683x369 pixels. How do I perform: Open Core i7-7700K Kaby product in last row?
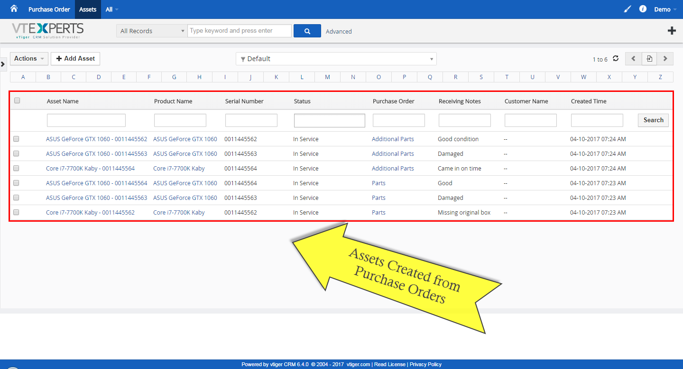pos(179,213)
